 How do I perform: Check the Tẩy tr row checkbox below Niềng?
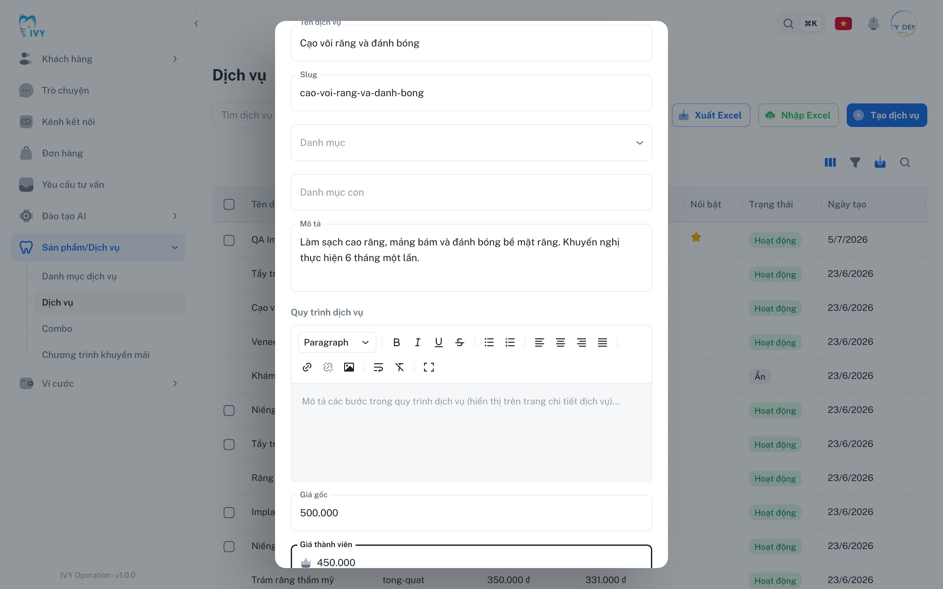229,444
